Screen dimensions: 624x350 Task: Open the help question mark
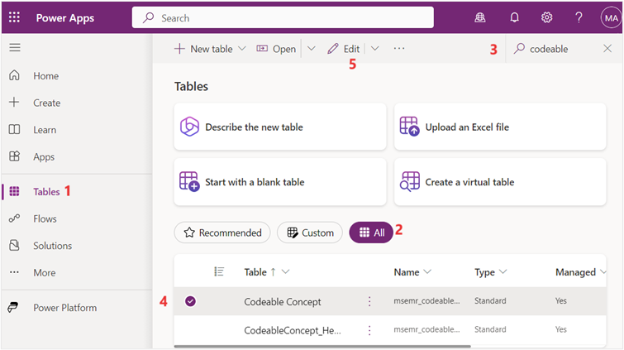tap(579, 17)
